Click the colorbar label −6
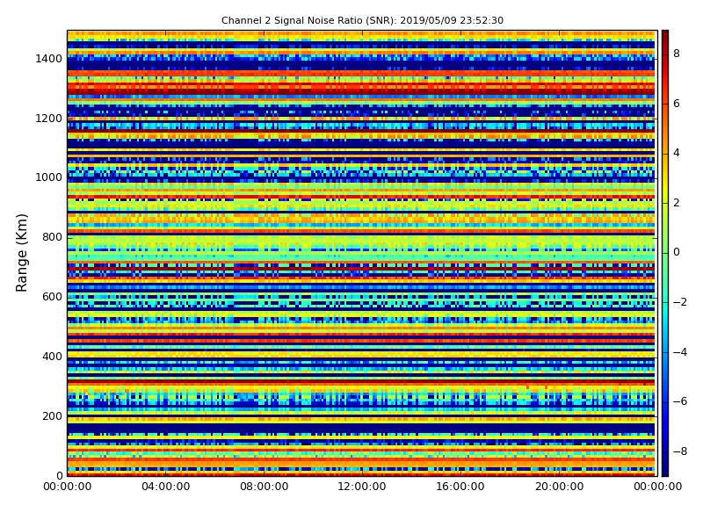 tap(680, 401)
